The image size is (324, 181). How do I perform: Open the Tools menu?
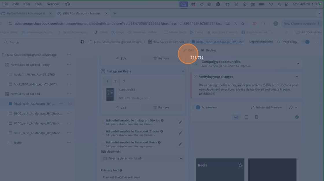[38, 4]
